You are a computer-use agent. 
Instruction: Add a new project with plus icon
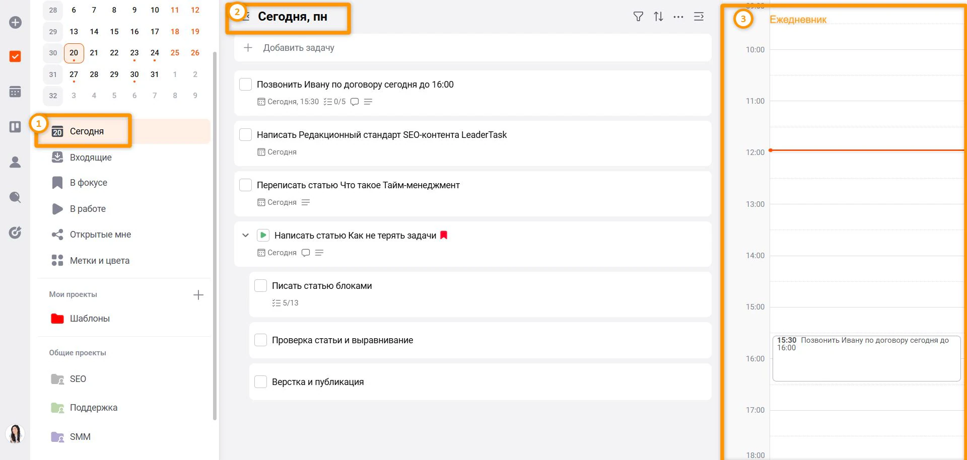click(x=198, y=295)
